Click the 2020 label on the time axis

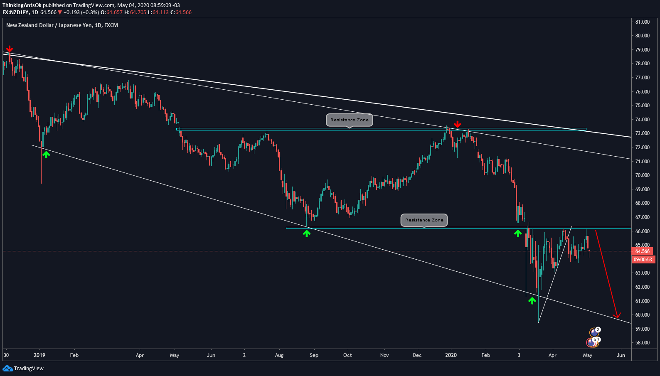pos(451,355)
